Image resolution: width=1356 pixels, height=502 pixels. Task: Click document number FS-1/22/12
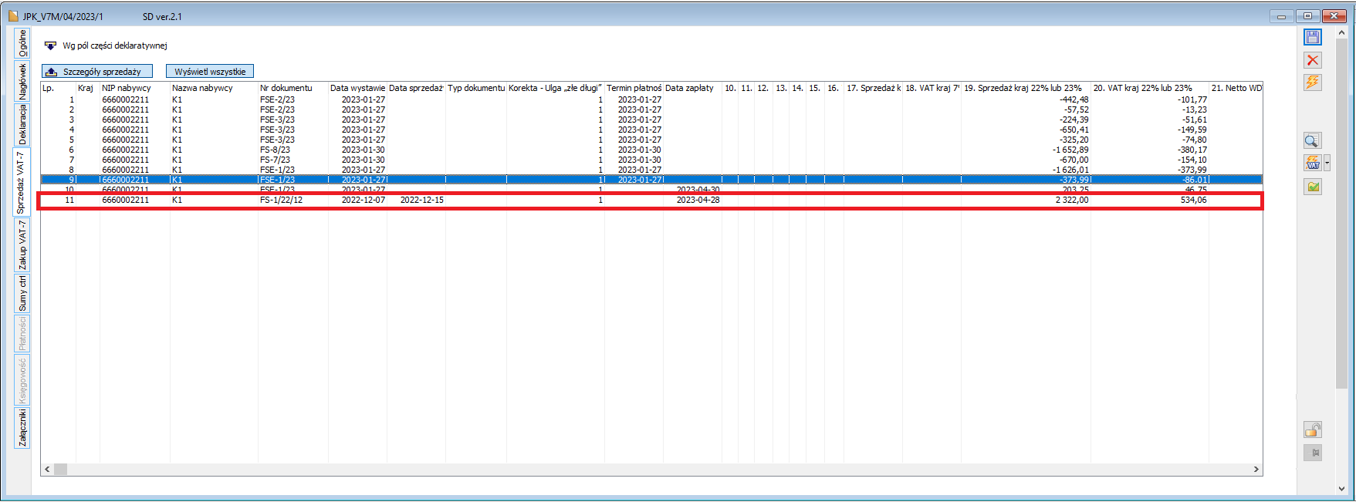point(281,200)
